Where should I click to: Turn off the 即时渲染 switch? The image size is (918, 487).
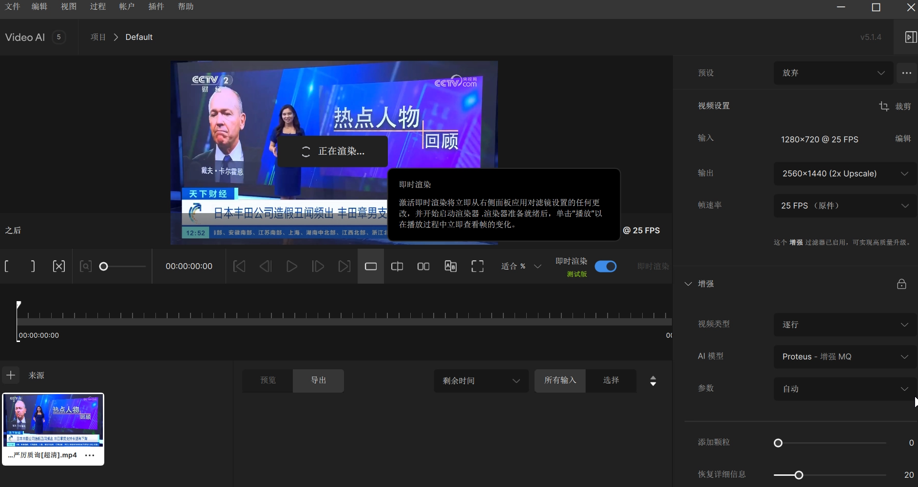(x=606, y=267)
